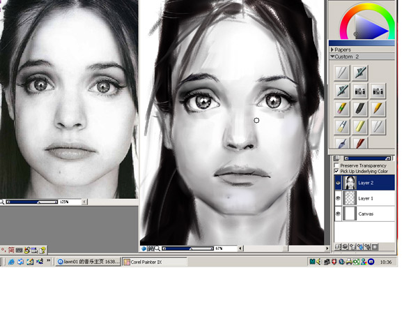
Task: Select the dark charcoal brush variant
Action: (360, 109)
